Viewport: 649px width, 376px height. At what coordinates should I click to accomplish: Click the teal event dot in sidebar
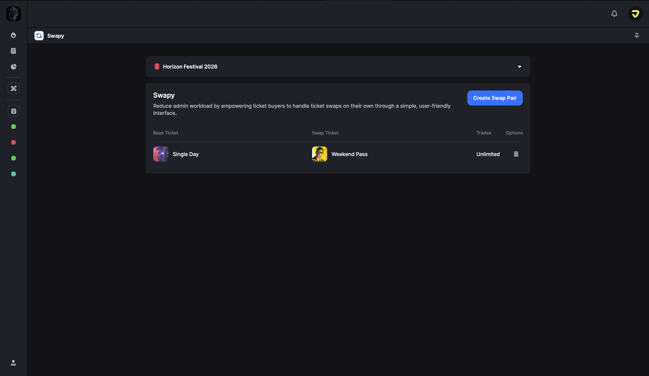point(13,174)
